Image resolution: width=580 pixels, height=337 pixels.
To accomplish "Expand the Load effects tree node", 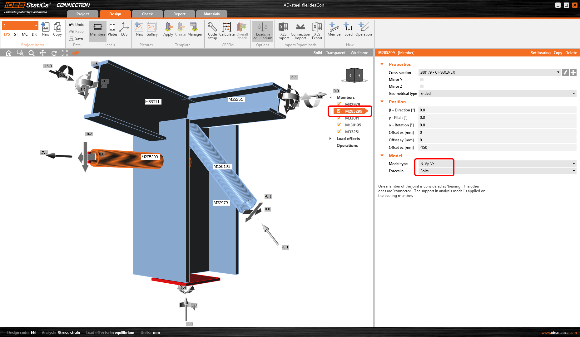I will click(330, 139).
